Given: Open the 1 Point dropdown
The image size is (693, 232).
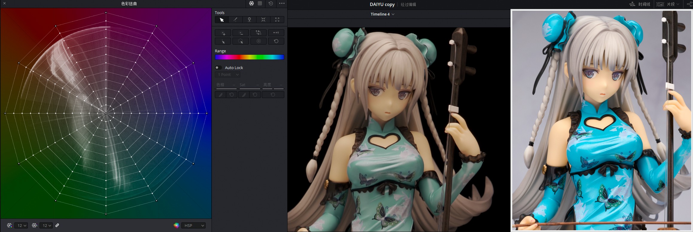Looking at the screenshot, I should (x=227, y=75).
